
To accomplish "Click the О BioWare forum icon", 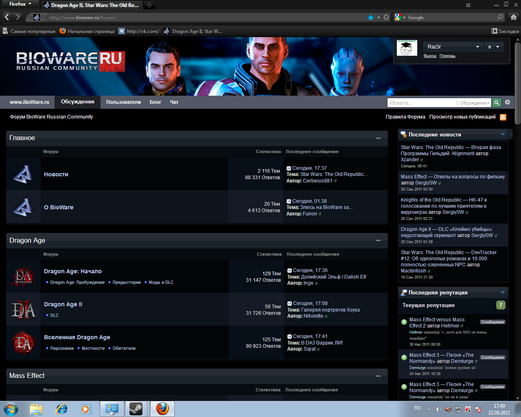I will (23, 207).
